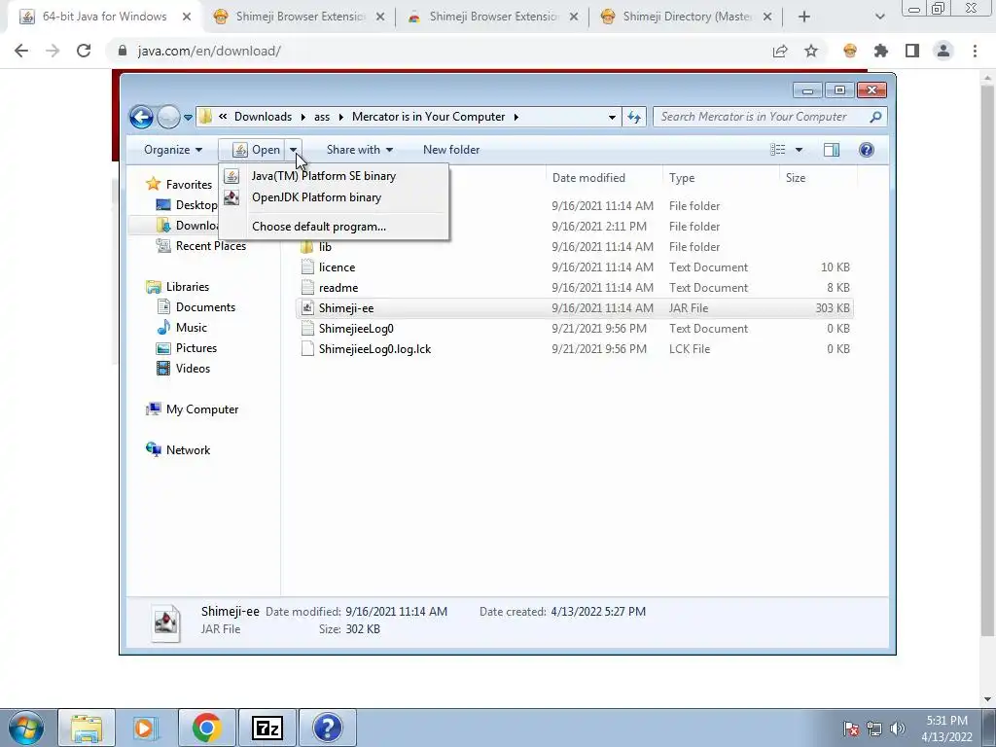The width and height of the screenshot is (996, 747).
Task: Open recent pages dropdown arrow
Action: [x=188, y=118]
